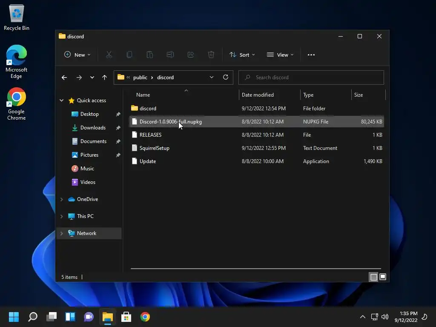Select Google Chrome desktop shortcut
The height and width of the screenshot is (327, 436).
tap(17, 104)
